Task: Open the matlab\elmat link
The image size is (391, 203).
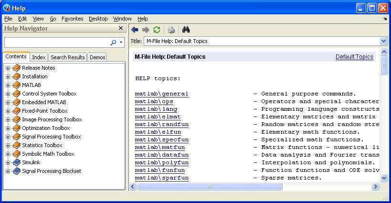Action: [158, 117]
